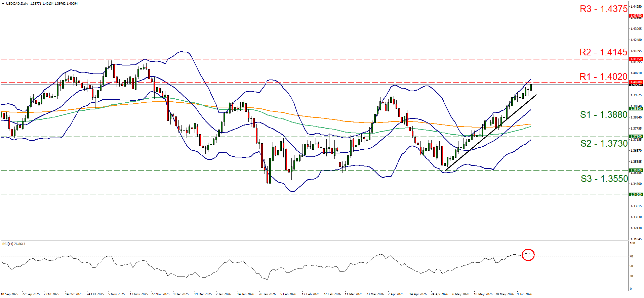Click the 18 May 2026 date label
Viewport: 644px width, 298px height.
[483, 294]
